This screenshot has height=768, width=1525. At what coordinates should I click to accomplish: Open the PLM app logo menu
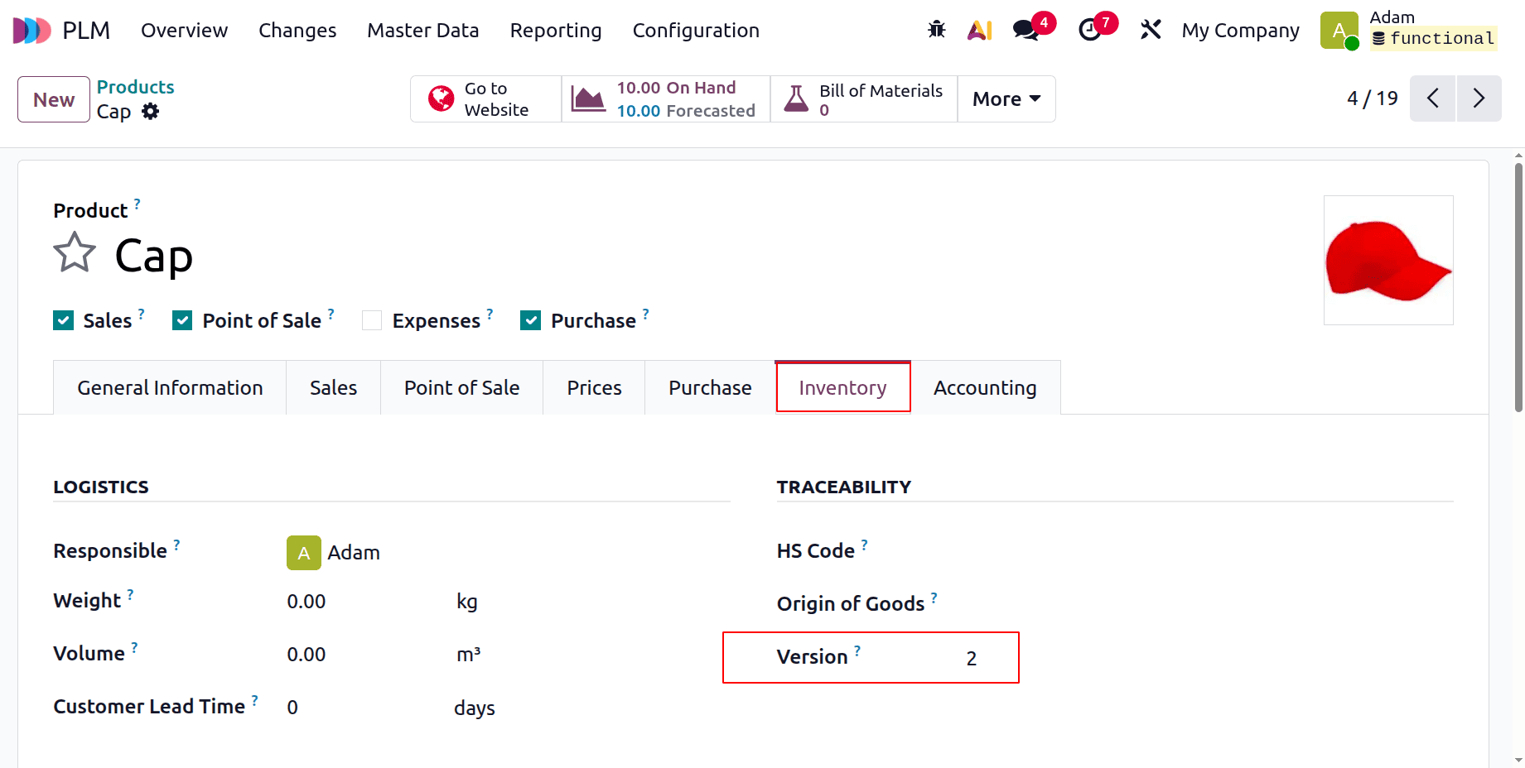point(31,31)
